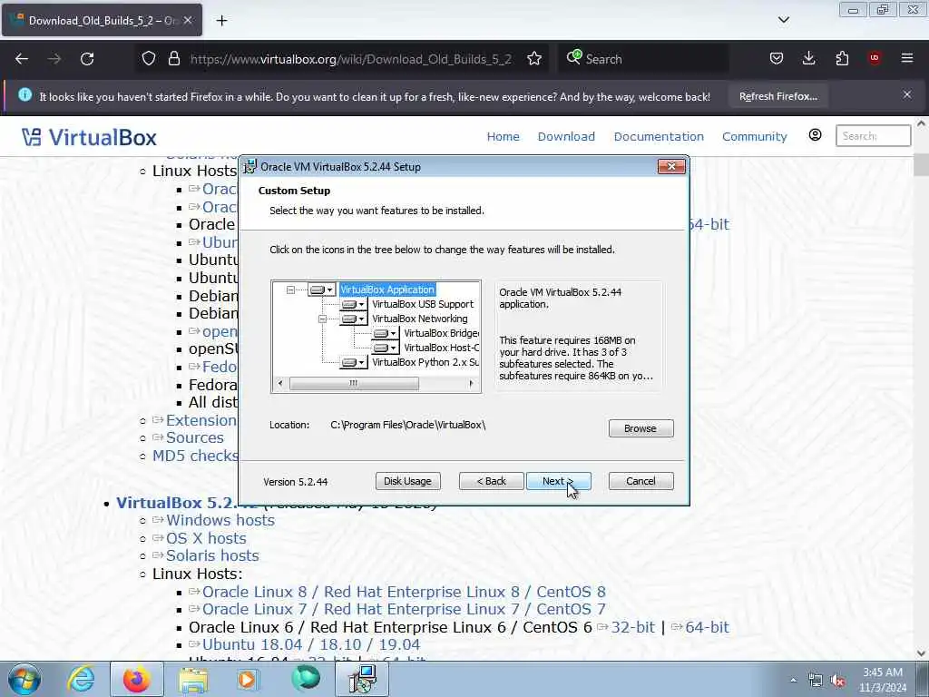Open the Ubuntu 18.04 / 18.10 / 19.04 link
Screen dimensions: 929x697
(311, 645)
